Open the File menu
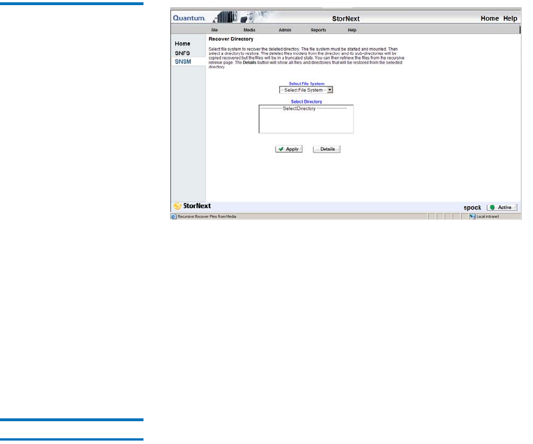Viewport: 533px width, 444px height. click(215, 30)
